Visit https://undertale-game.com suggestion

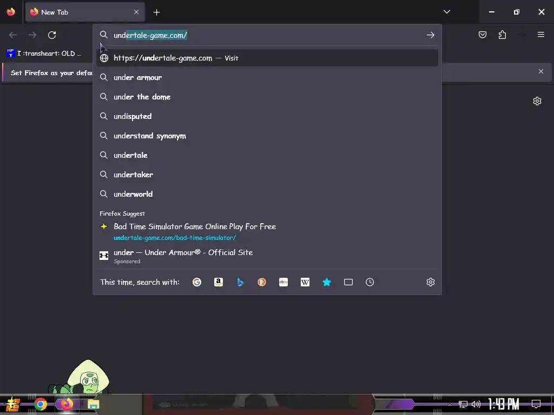tap(267, 58)
